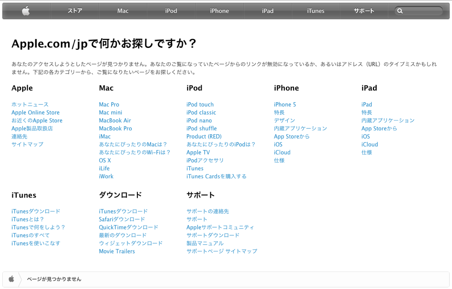Open the QuickTimeダウンロード link

[129, 227]
